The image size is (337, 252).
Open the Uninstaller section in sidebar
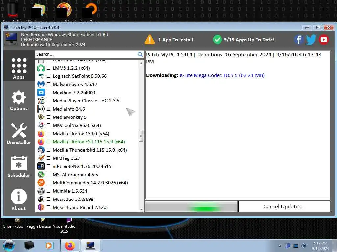(19, 134)
